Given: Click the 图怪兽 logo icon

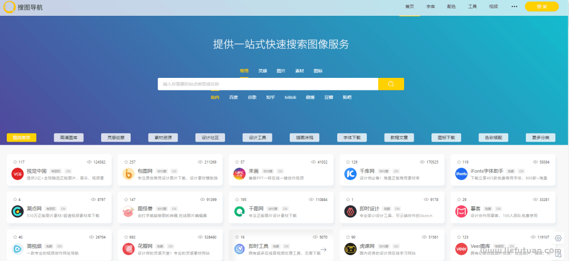Looking at the screenshot, I should pyautogui.click(x=129, y=212).
